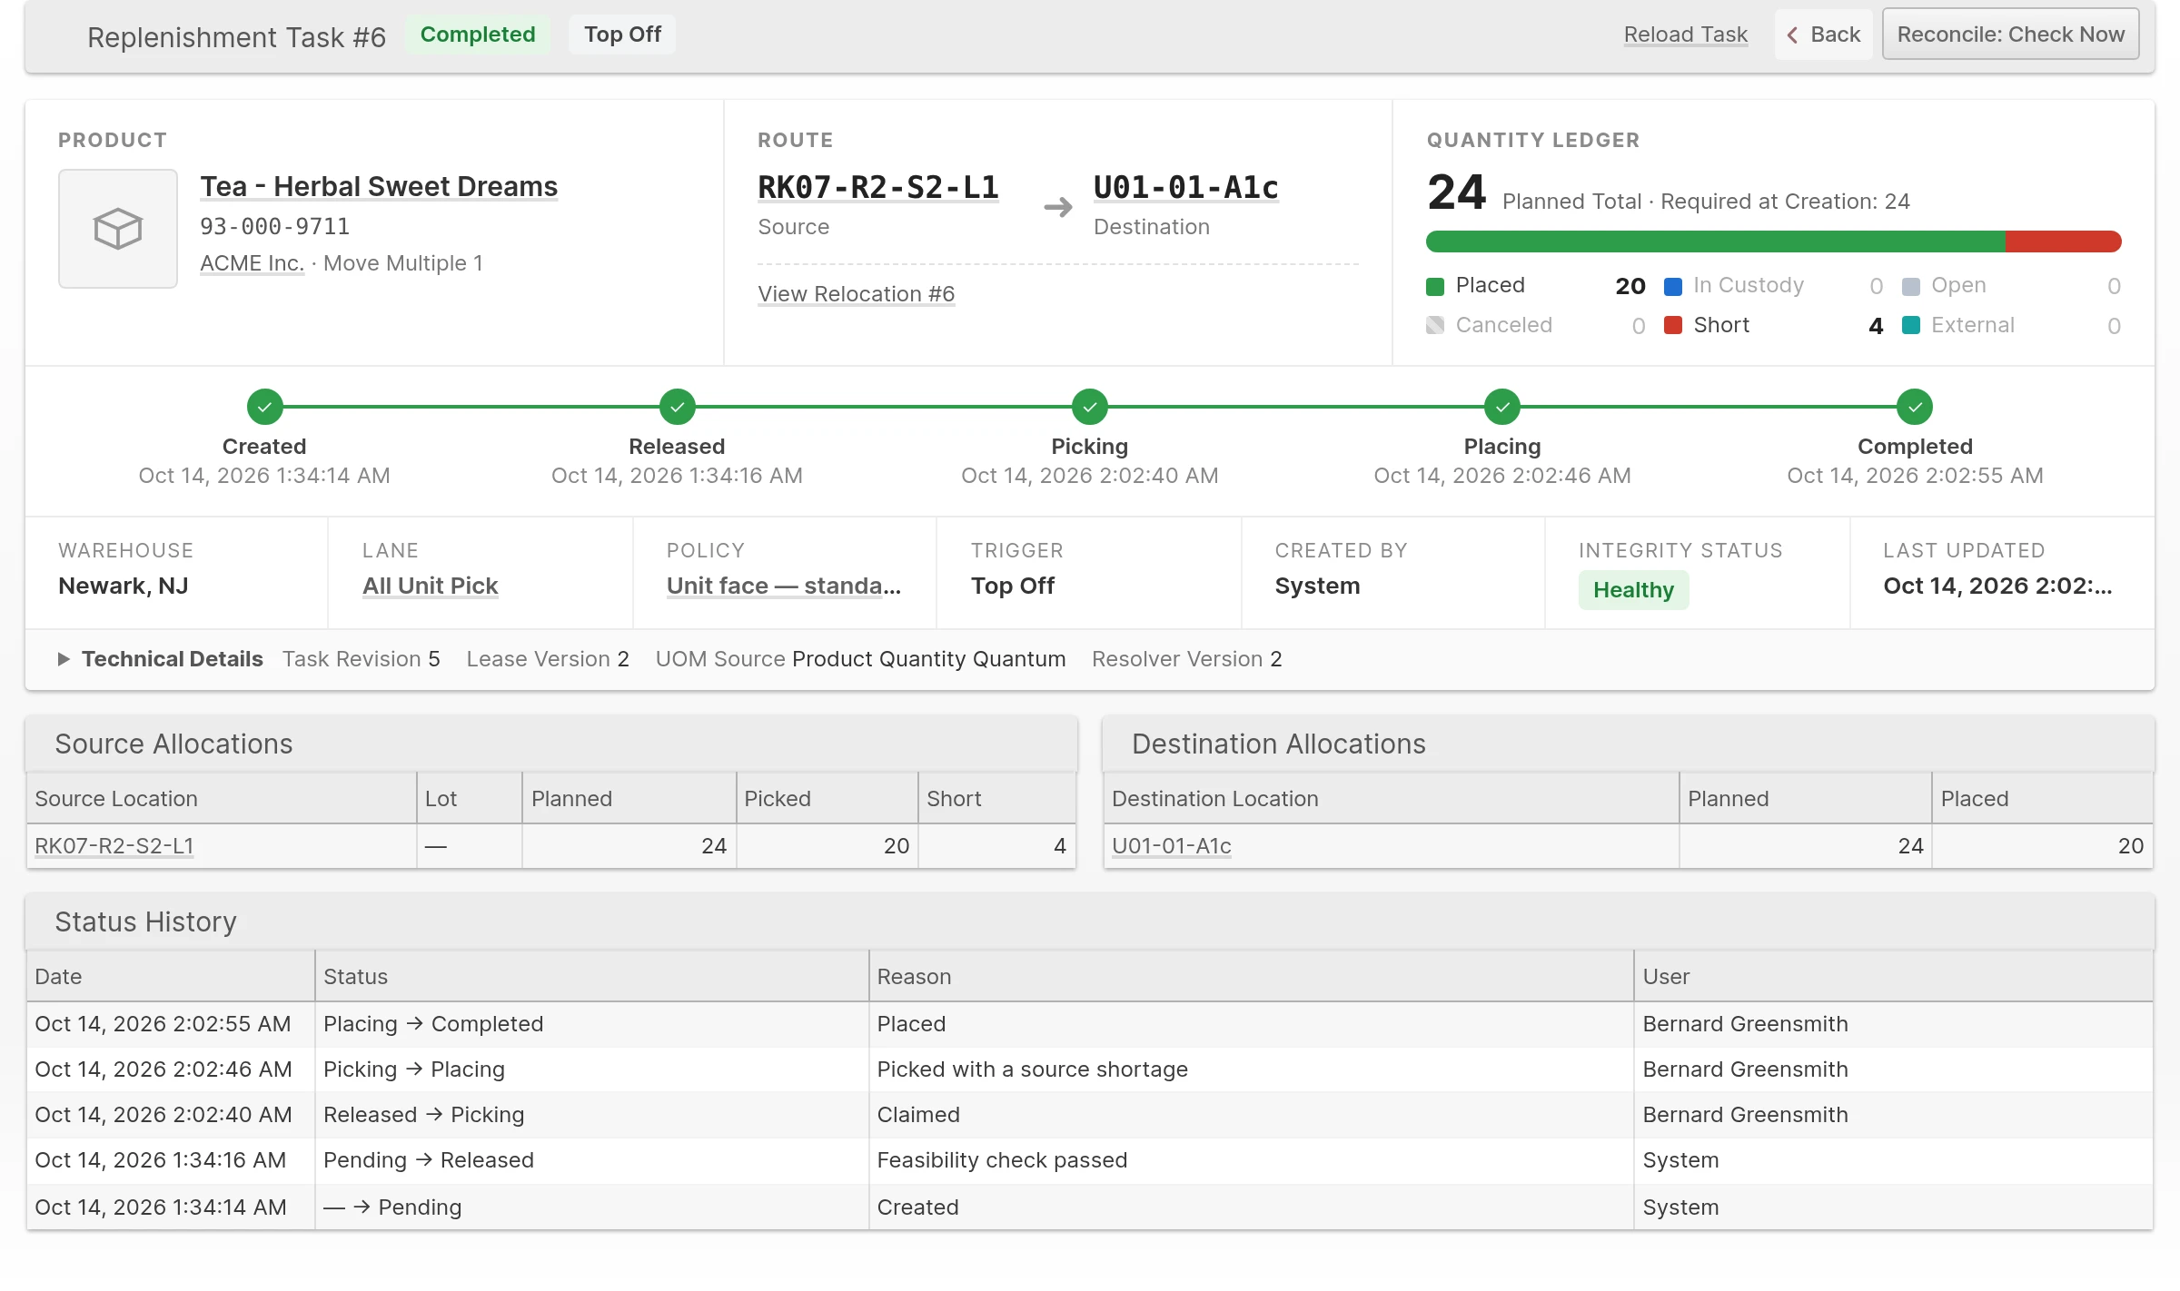Viewport: 2180px width, 1291px height.
Task: Open destination U01-01-A1c in Route header
Action: [x=1186, y=187]
